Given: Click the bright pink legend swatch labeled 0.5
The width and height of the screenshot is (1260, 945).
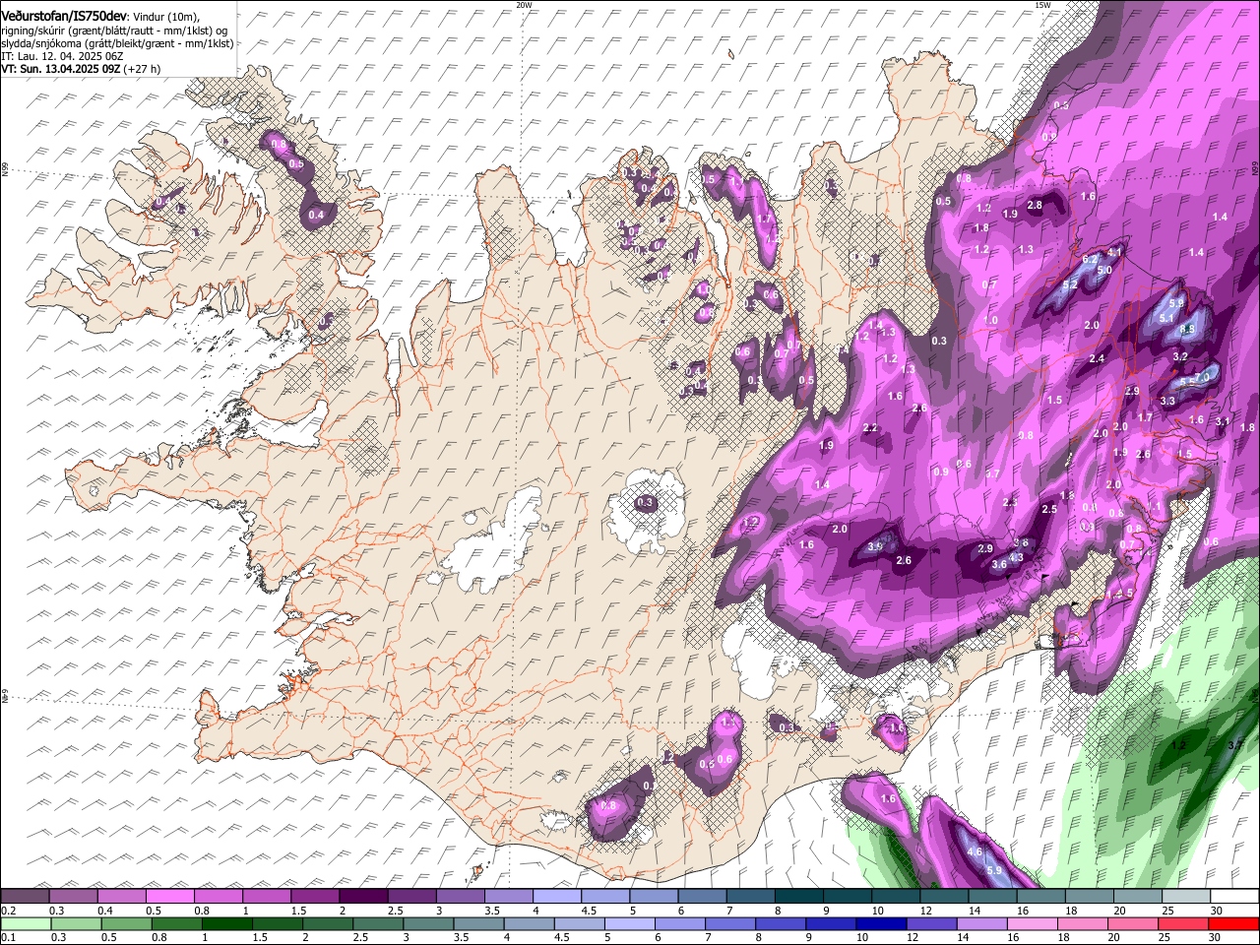Looking at the screenshot, I should (x=169, y=897).
